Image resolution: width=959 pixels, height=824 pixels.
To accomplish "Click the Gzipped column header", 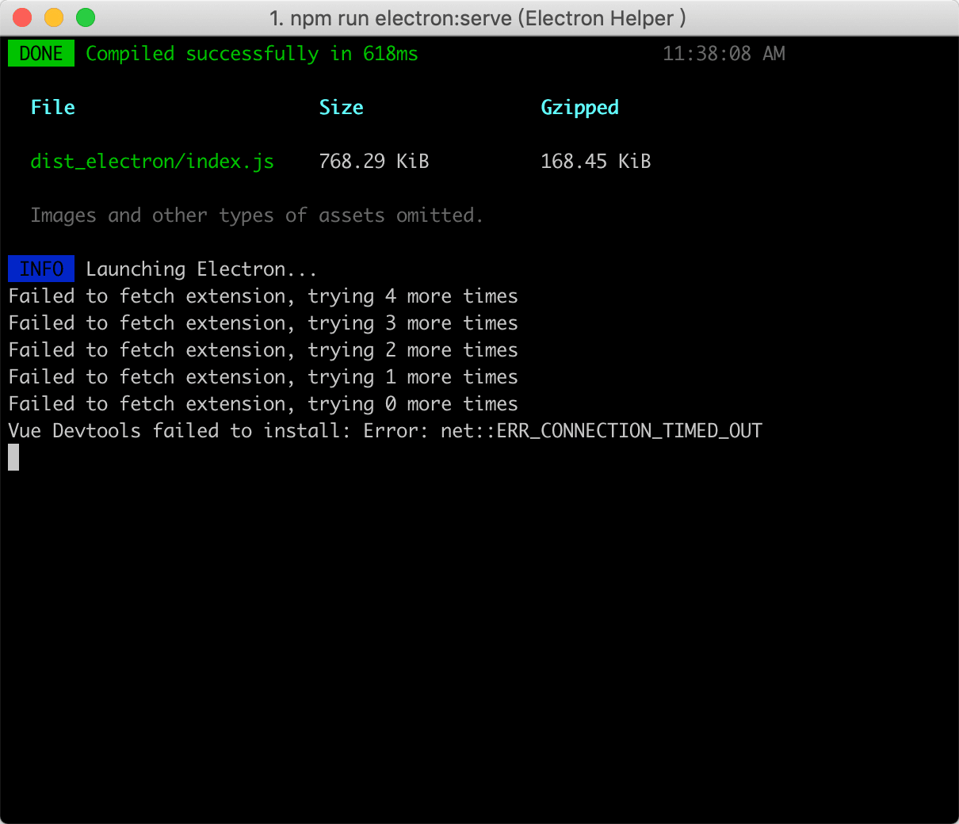I will [579, 108].
